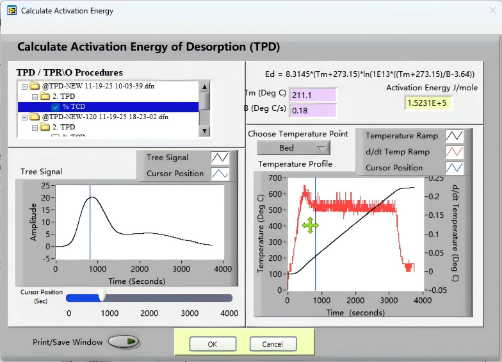Screen dimensions: 502x362
Task: Collapse the first 2. TPD folder node
Action: [35, 96]
